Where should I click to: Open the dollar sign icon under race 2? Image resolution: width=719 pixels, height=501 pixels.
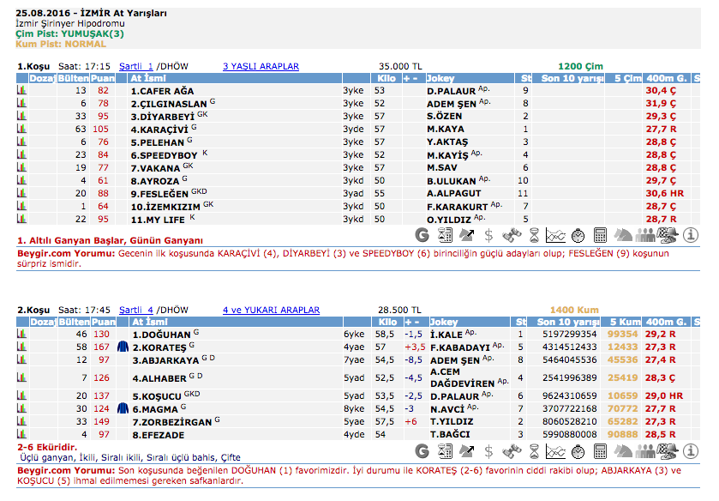click(x=488, y=450)
